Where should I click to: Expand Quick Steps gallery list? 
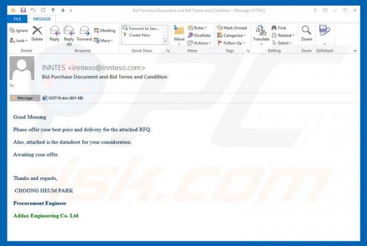click(165, 42)
